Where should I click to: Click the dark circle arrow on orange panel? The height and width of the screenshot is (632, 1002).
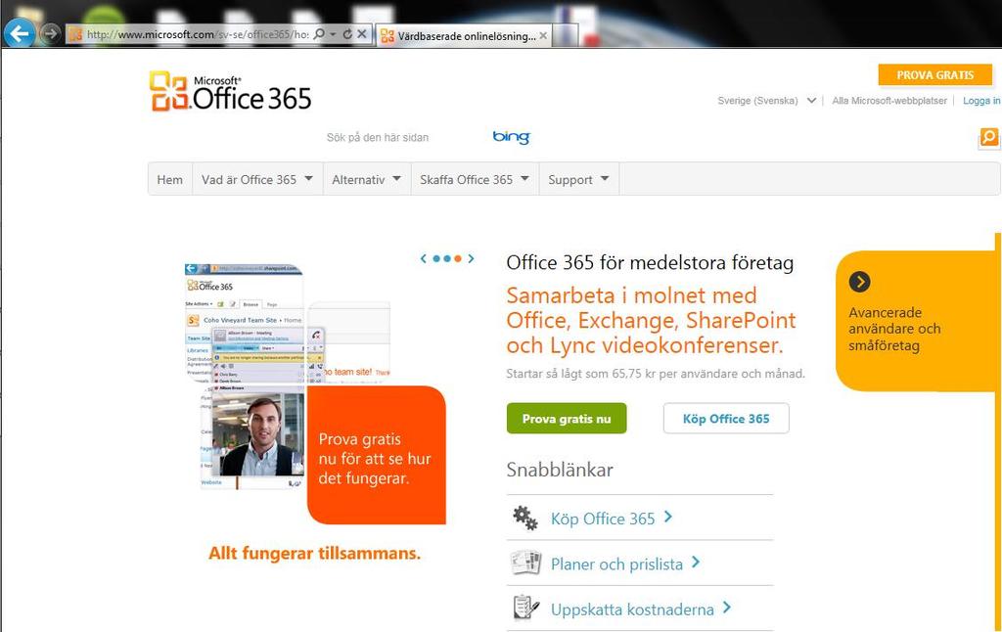[x=859, y=282]
